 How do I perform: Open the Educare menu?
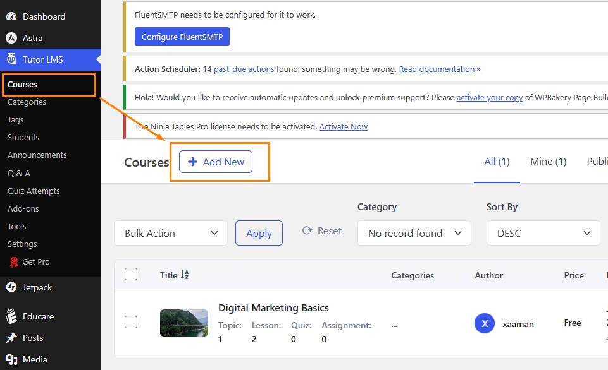51,316
